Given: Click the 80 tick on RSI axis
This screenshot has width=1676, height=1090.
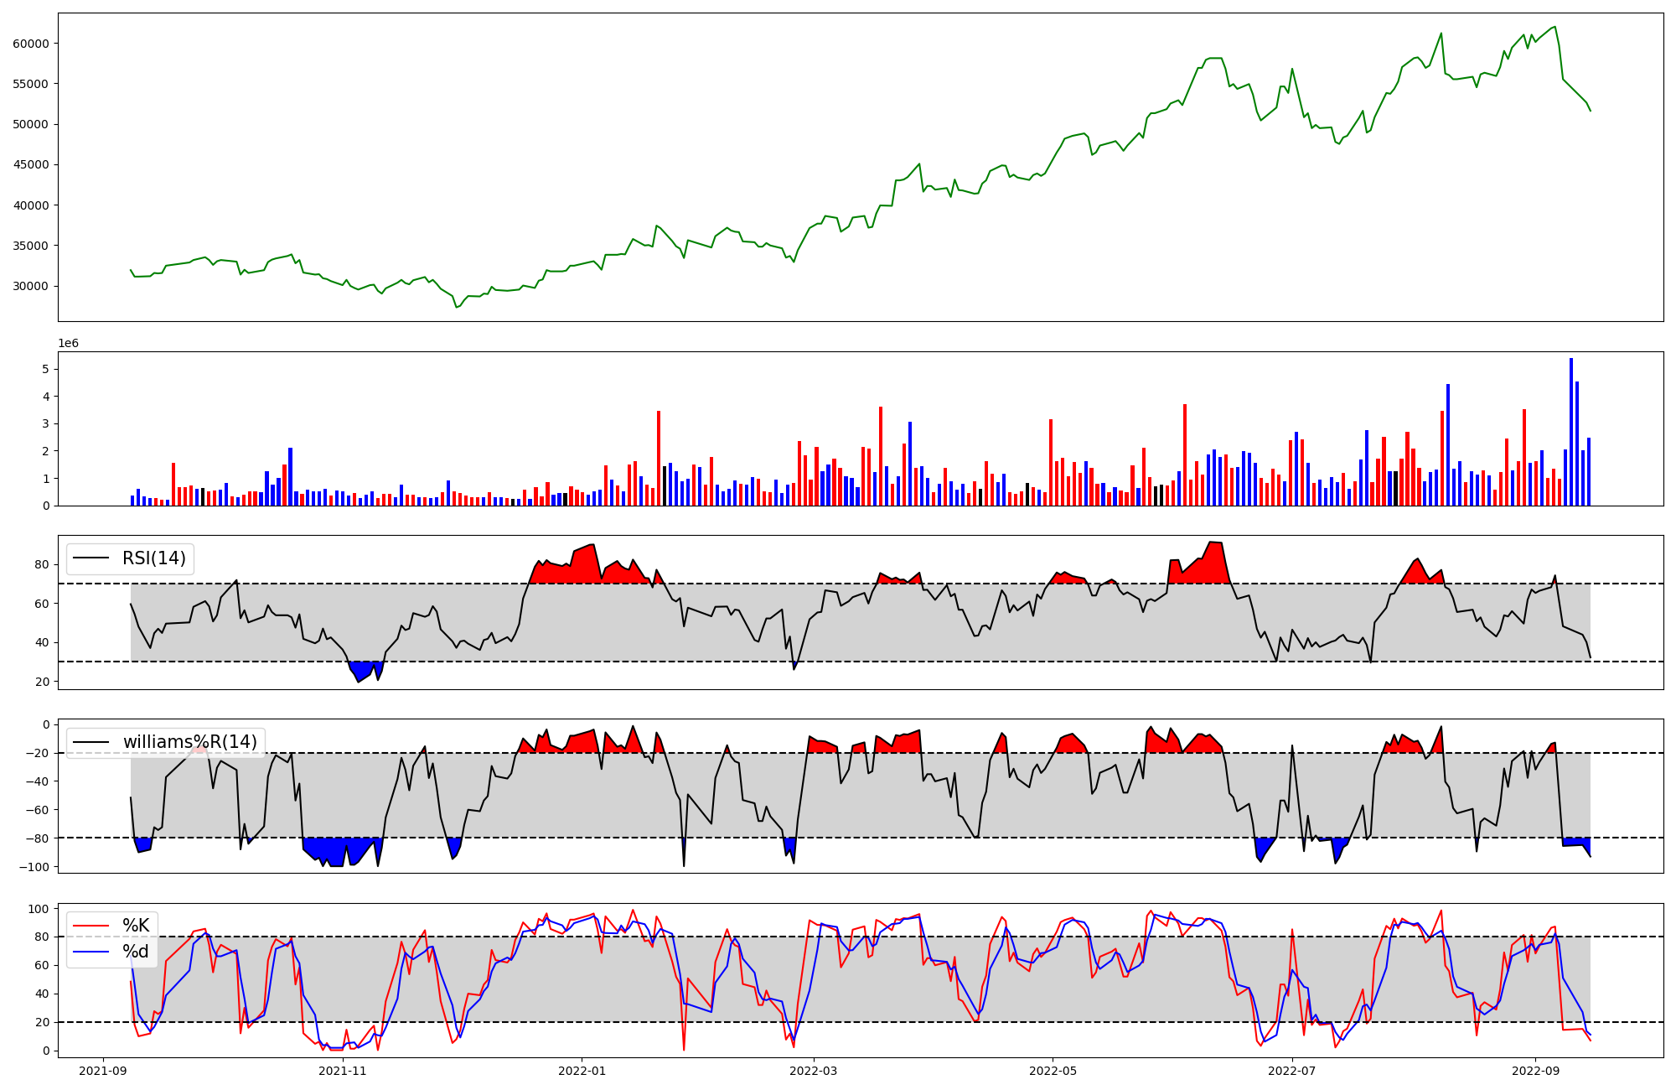Looking at the screenshot, I should pos(42,565).
